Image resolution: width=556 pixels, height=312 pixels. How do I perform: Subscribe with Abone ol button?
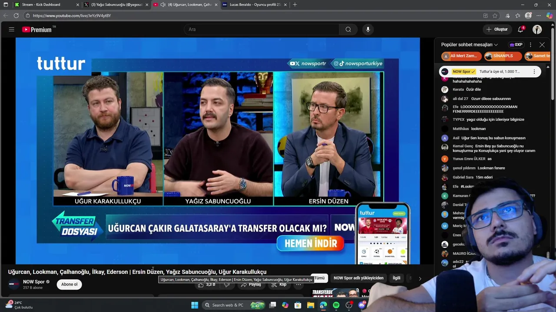69,285
